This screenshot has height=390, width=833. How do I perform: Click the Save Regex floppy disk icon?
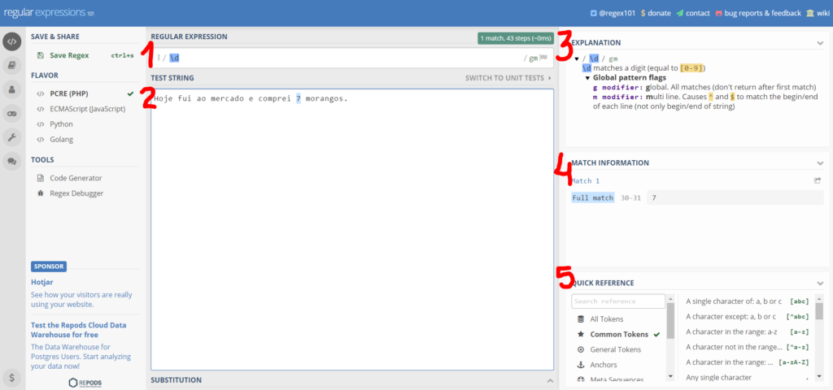(x=41, y=55)
